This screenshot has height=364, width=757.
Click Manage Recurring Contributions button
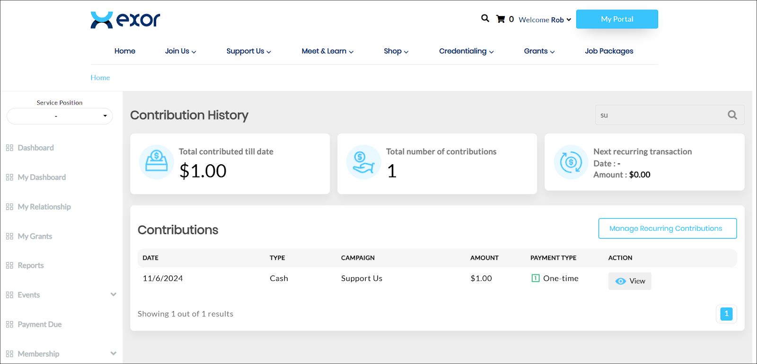667,229
